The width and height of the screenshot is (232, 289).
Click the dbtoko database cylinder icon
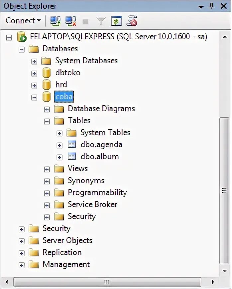coord(46,73)
